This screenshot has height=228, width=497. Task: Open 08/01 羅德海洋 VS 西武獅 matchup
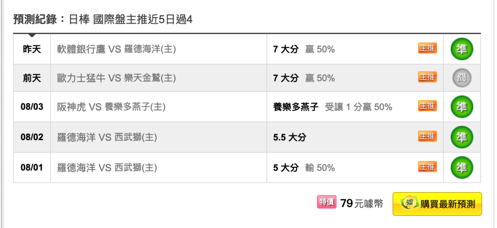107,168
